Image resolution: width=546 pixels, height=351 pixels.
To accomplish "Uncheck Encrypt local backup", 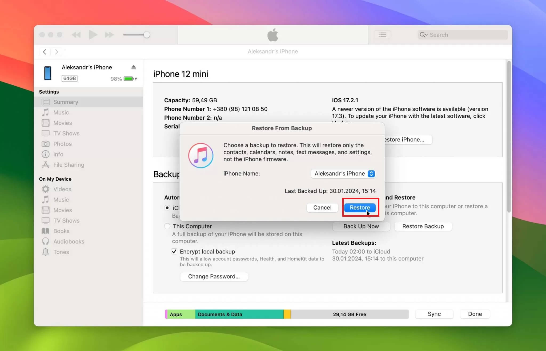I will coord(174,251).
